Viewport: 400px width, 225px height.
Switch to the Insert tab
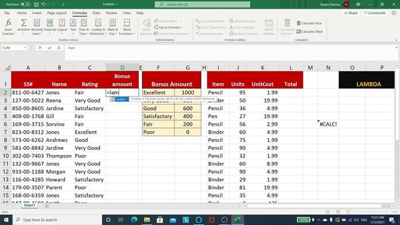[x=37, y=12]
